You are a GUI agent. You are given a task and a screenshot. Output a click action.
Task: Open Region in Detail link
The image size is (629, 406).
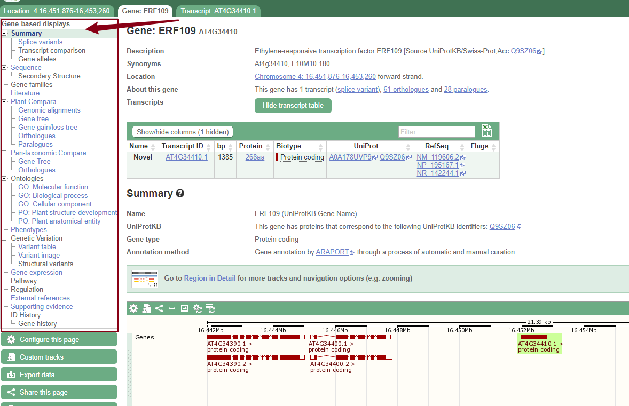click(209, 278)
